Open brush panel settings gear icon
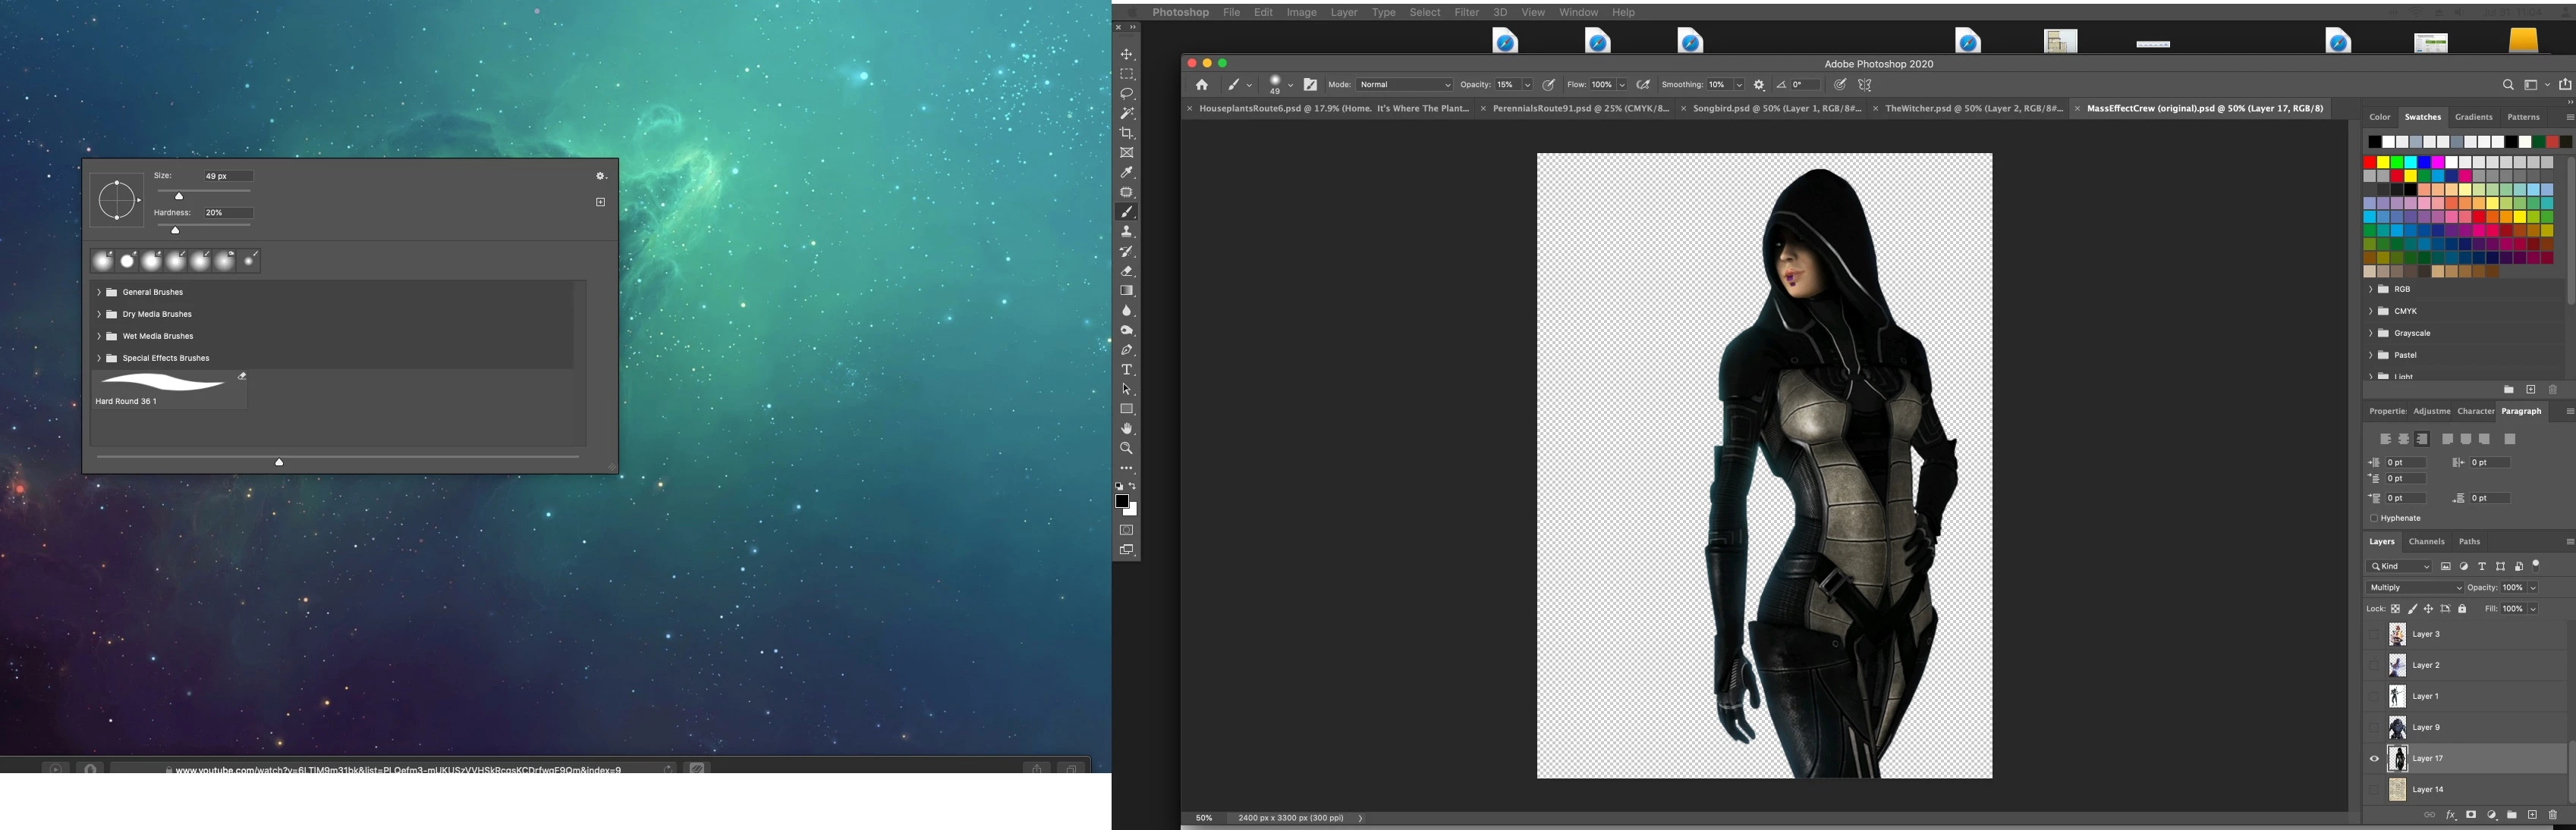Viewport: 2576px width, 830px height. pos(600,176)
